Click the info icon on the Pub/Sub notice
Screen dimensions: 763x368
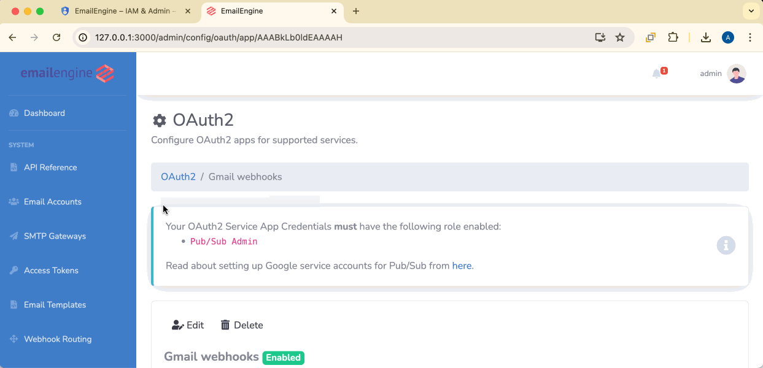point(726,245)
